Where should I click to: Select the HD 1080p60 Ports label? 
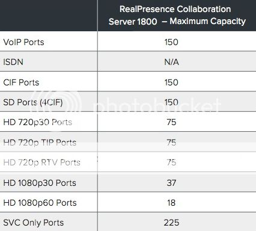pyautogui.click(x=40, y=203)
